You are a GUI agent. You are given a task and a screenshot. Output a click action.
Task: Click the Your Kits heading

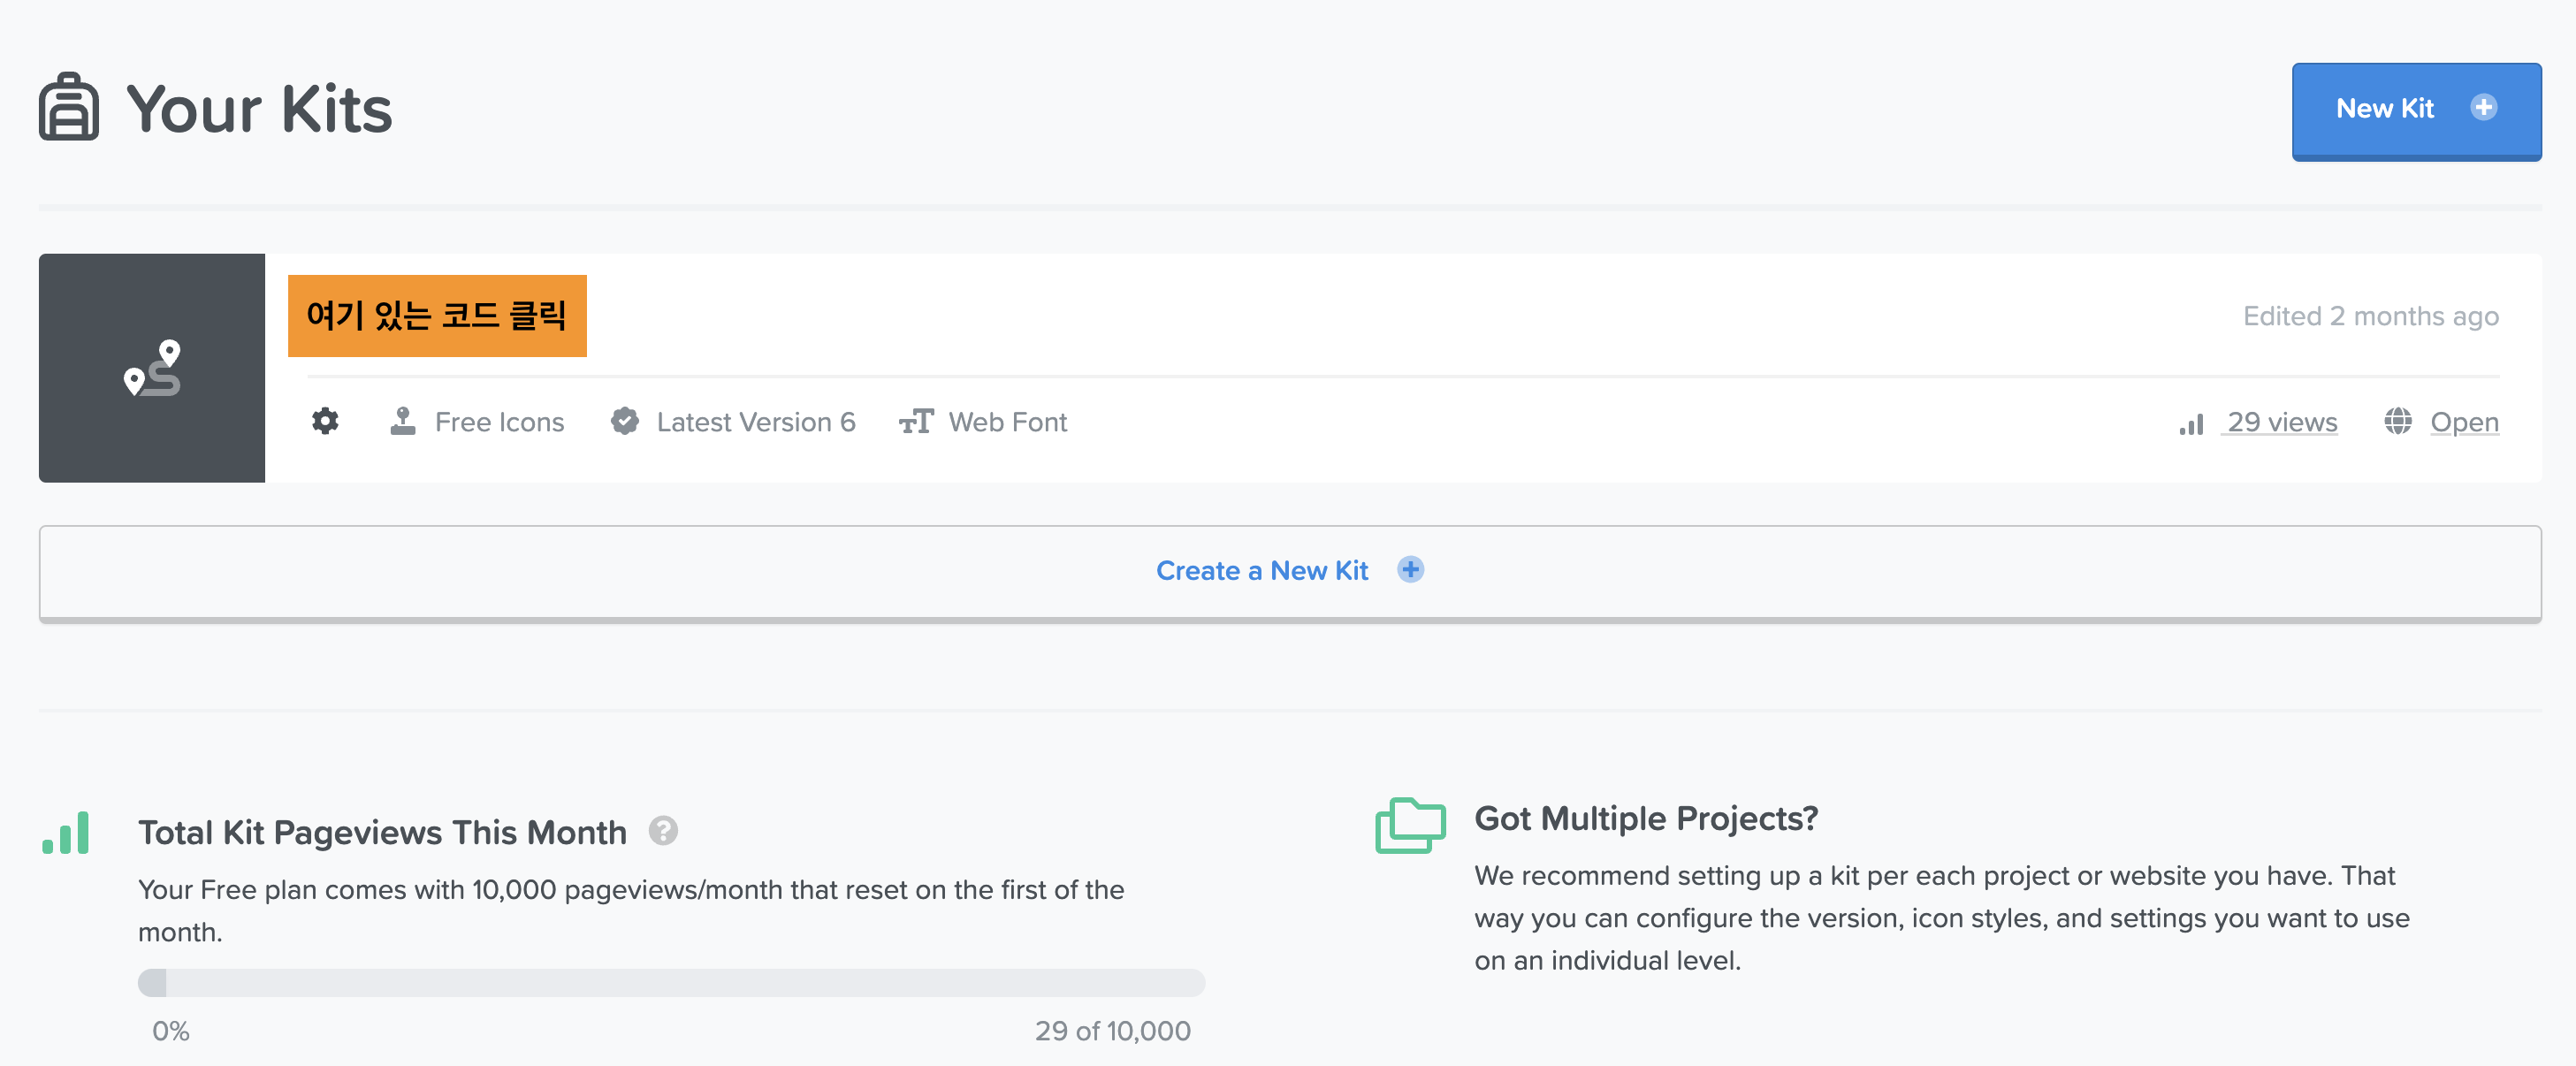pyautogui.click(x=259, y=108)
